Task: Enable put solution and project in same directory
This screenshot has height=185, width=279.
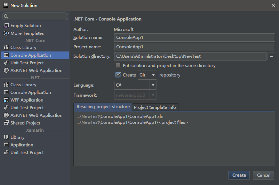Action: pyautogui.click(x=118, y=66)
